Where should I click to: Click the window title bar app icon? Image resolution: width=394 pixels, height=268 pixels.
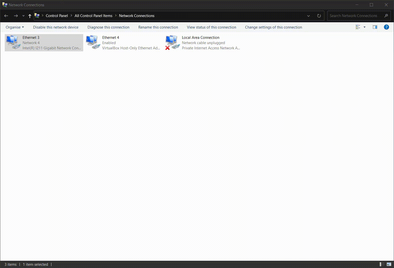pos(5,5)
